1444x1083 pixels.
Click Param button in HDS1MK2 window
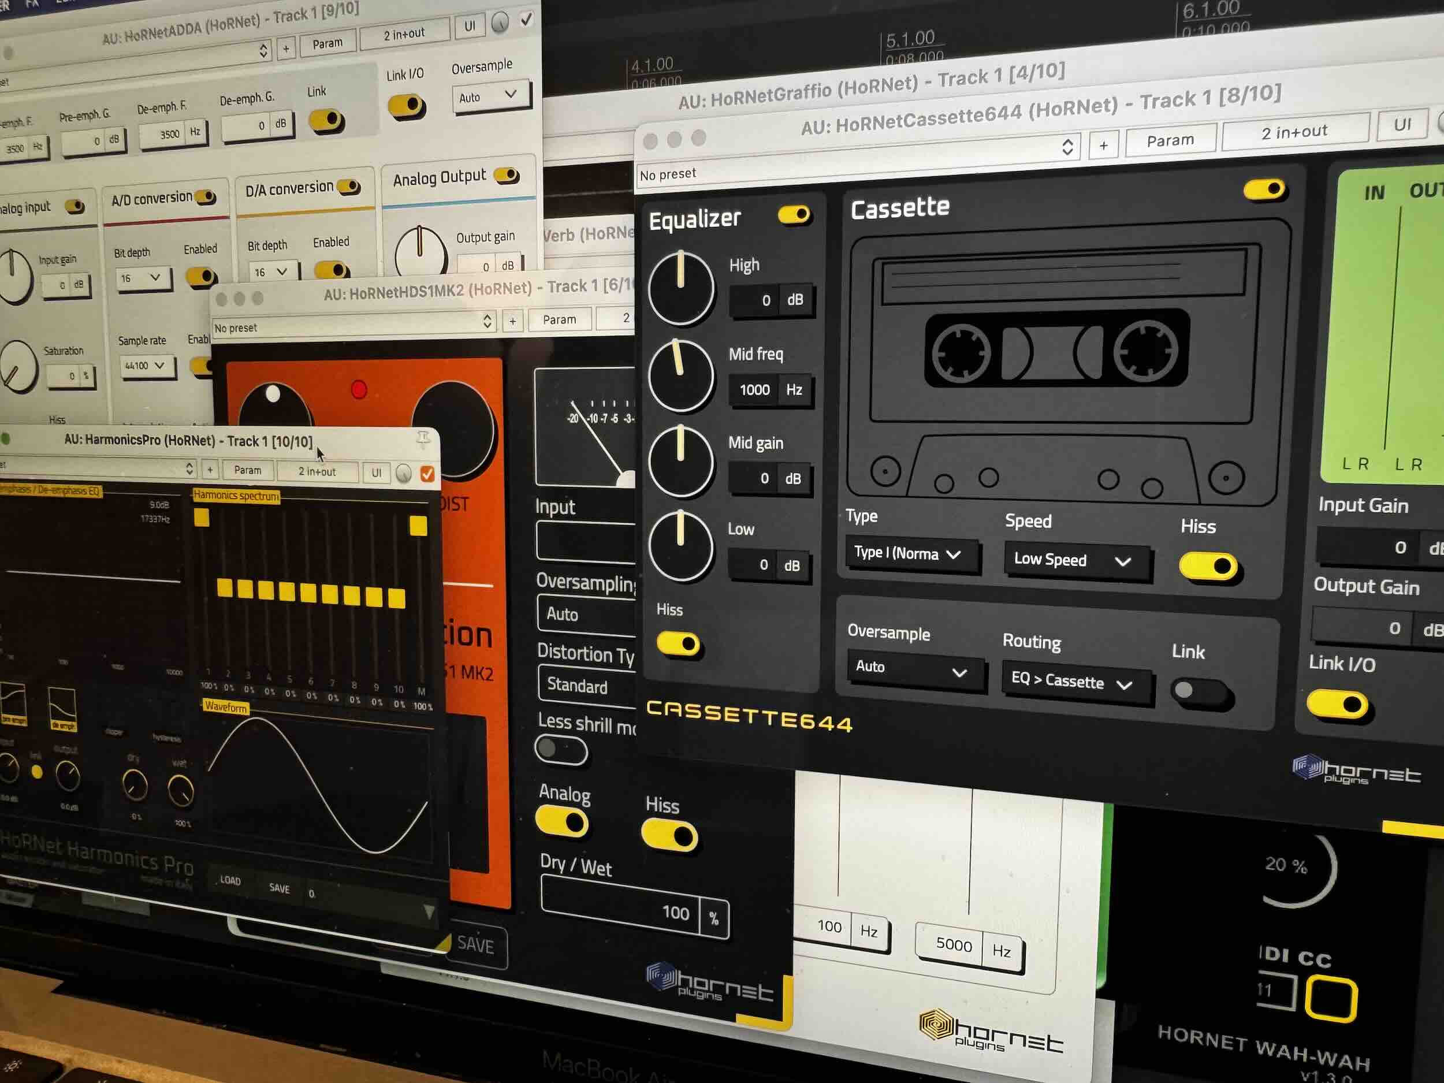coord(560,319)
